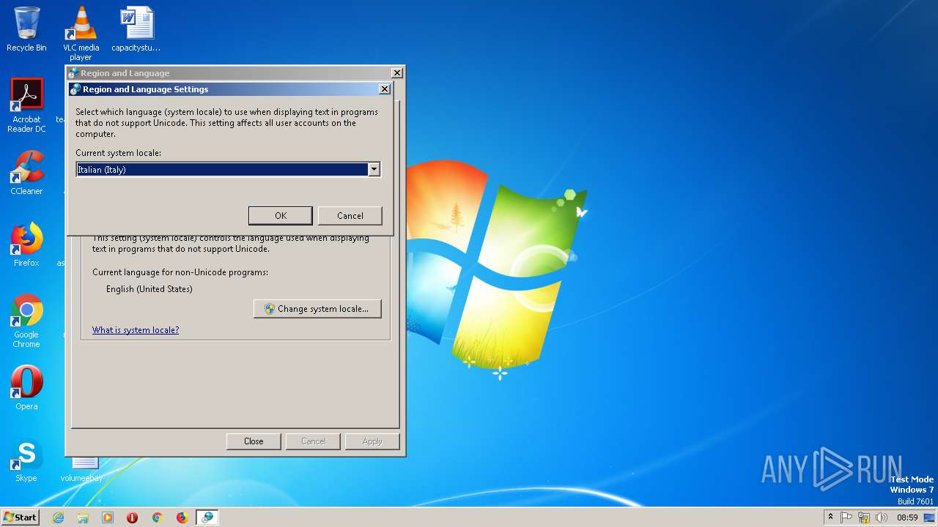Open the network tray icon

[864, 517]
